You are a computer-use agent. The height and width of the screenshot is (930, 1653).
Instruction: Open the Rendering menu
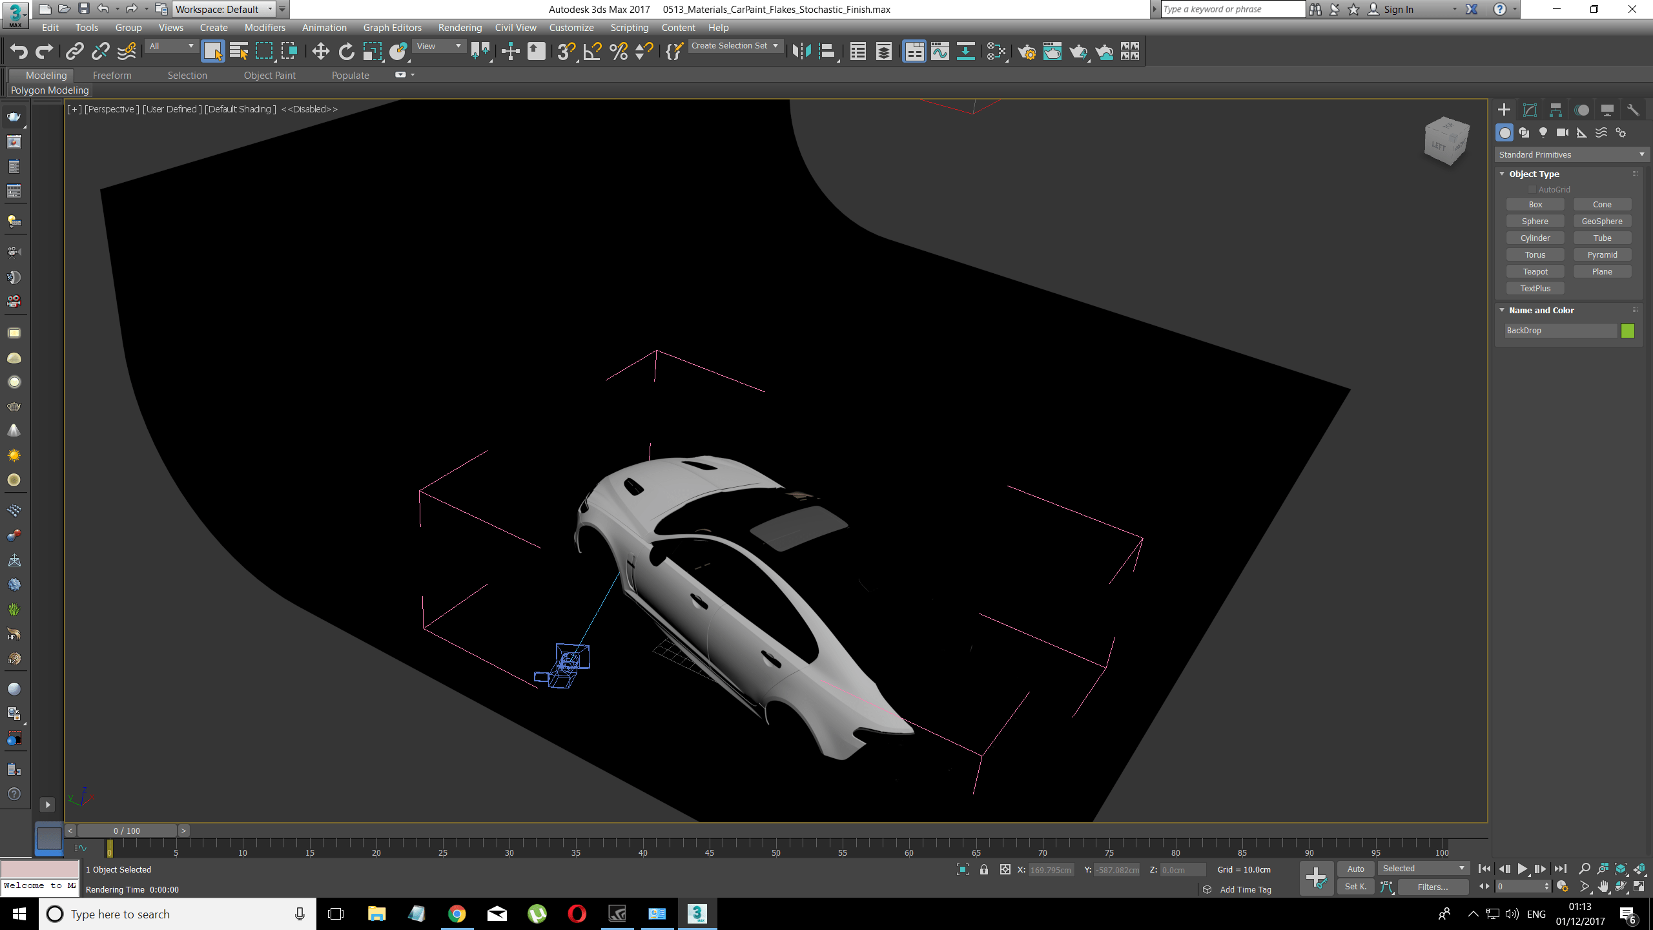coord(460,27)
